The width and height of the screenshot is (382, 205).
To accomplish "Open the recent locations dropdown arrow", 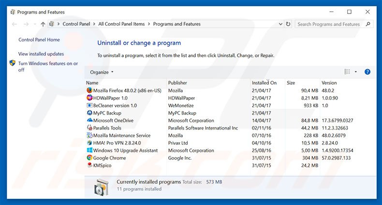I will point(35,24).
